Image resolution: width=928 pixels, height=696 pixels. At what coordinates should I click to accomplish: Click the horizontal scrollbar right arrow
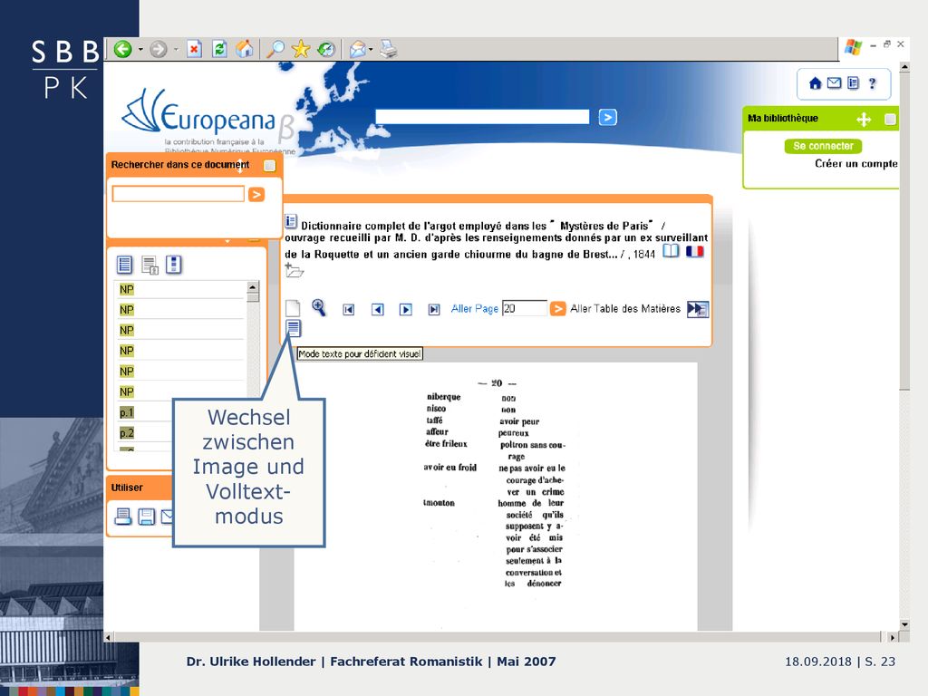coord(893,637)
